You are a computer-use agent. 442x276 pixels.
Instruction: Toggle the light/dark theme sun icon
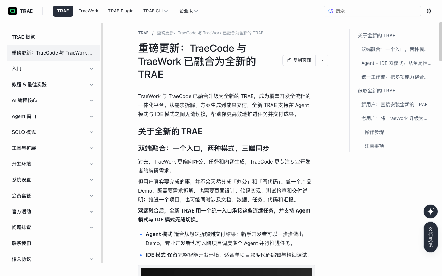429,11
